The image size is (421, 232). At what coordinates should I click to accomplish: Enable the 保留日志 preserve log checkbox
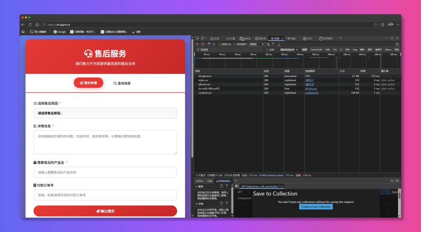[x=219, y=44]
